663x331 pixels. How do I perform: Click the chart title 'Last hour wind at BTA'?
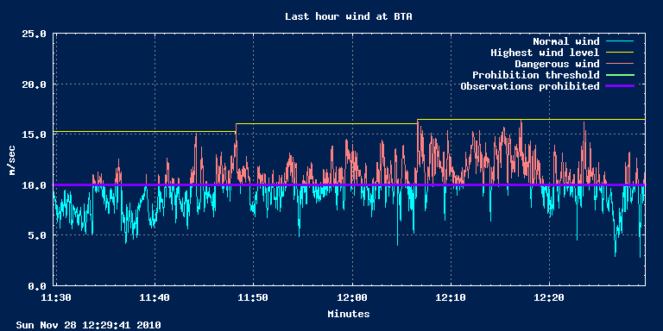click(x=349, y=16)
